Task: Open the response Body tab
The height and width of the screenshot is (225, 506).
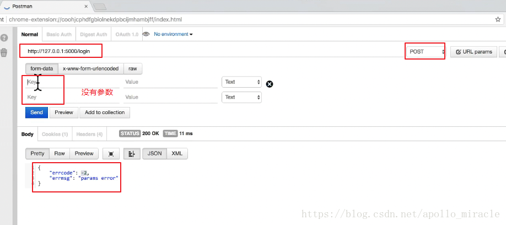Action: click(28, 135)
